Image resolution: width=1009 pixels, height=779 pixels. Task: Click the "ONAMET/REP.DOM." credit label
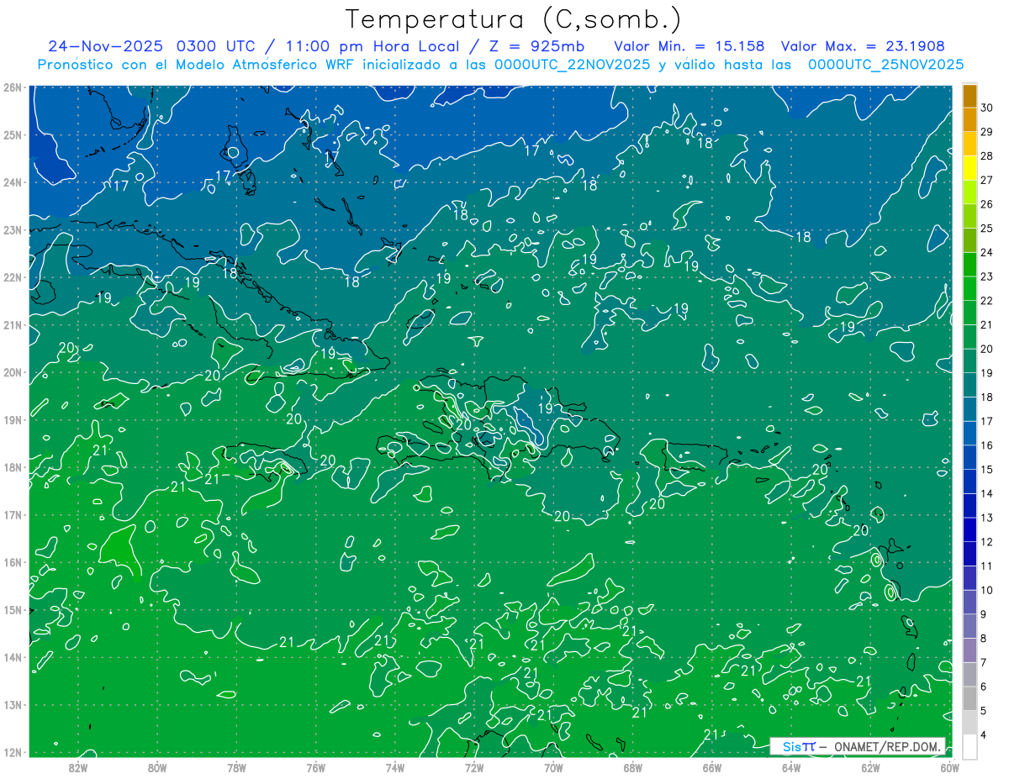pos(887,746)
